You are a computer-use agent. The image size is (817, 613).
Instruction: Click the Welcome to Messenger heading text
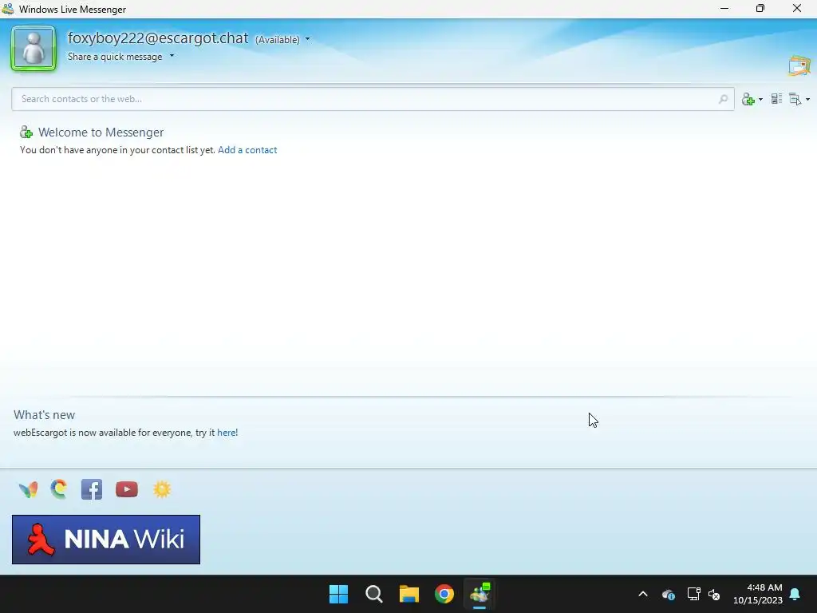(101, 132)
